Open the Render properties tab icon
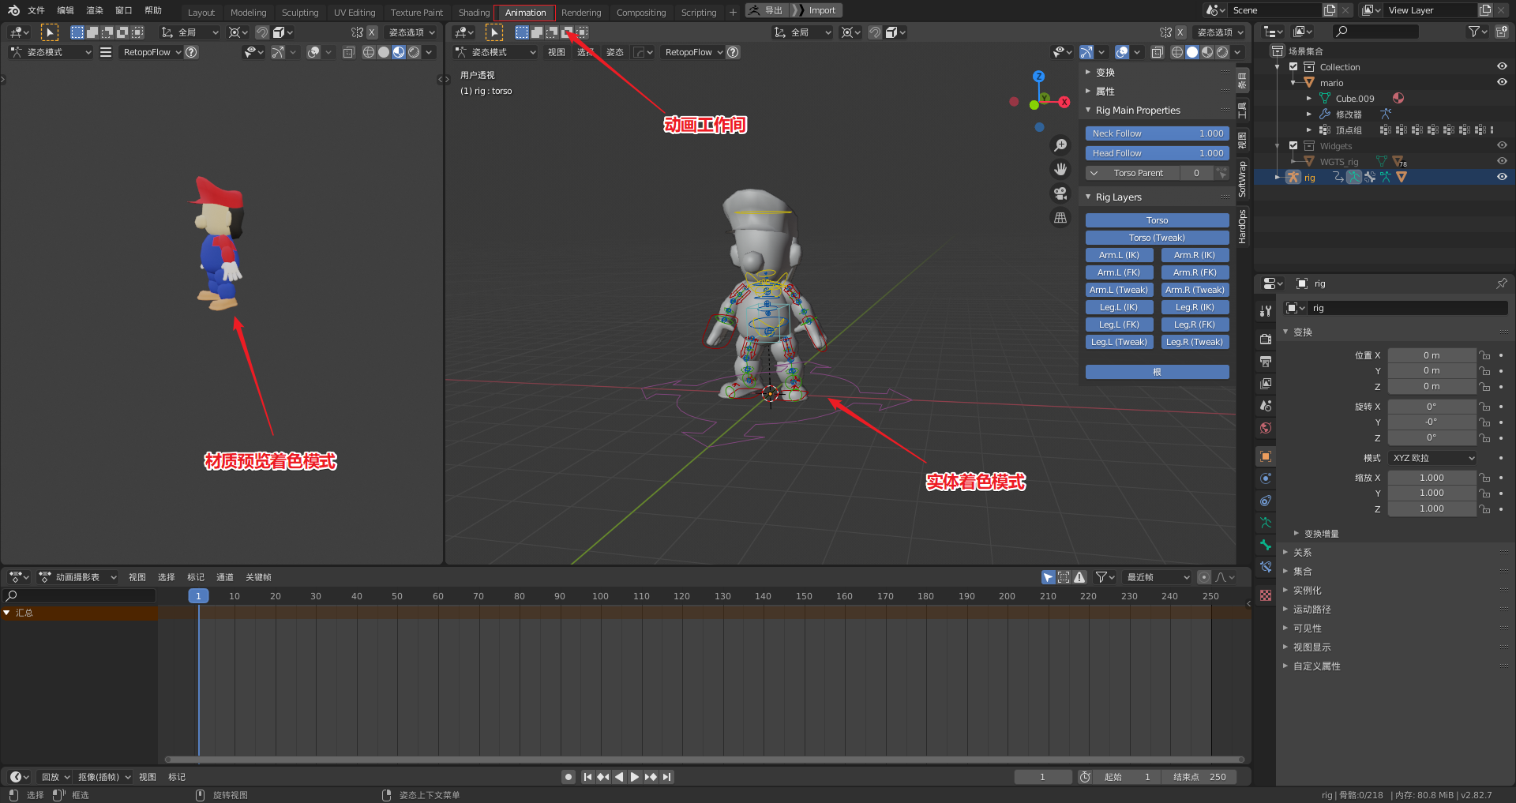Screen dimensions: 1516x803 (x=1266, y=339)
